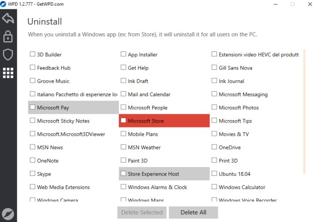
Task: Enable the Groove Music checkbox
Action: point(33,81)
